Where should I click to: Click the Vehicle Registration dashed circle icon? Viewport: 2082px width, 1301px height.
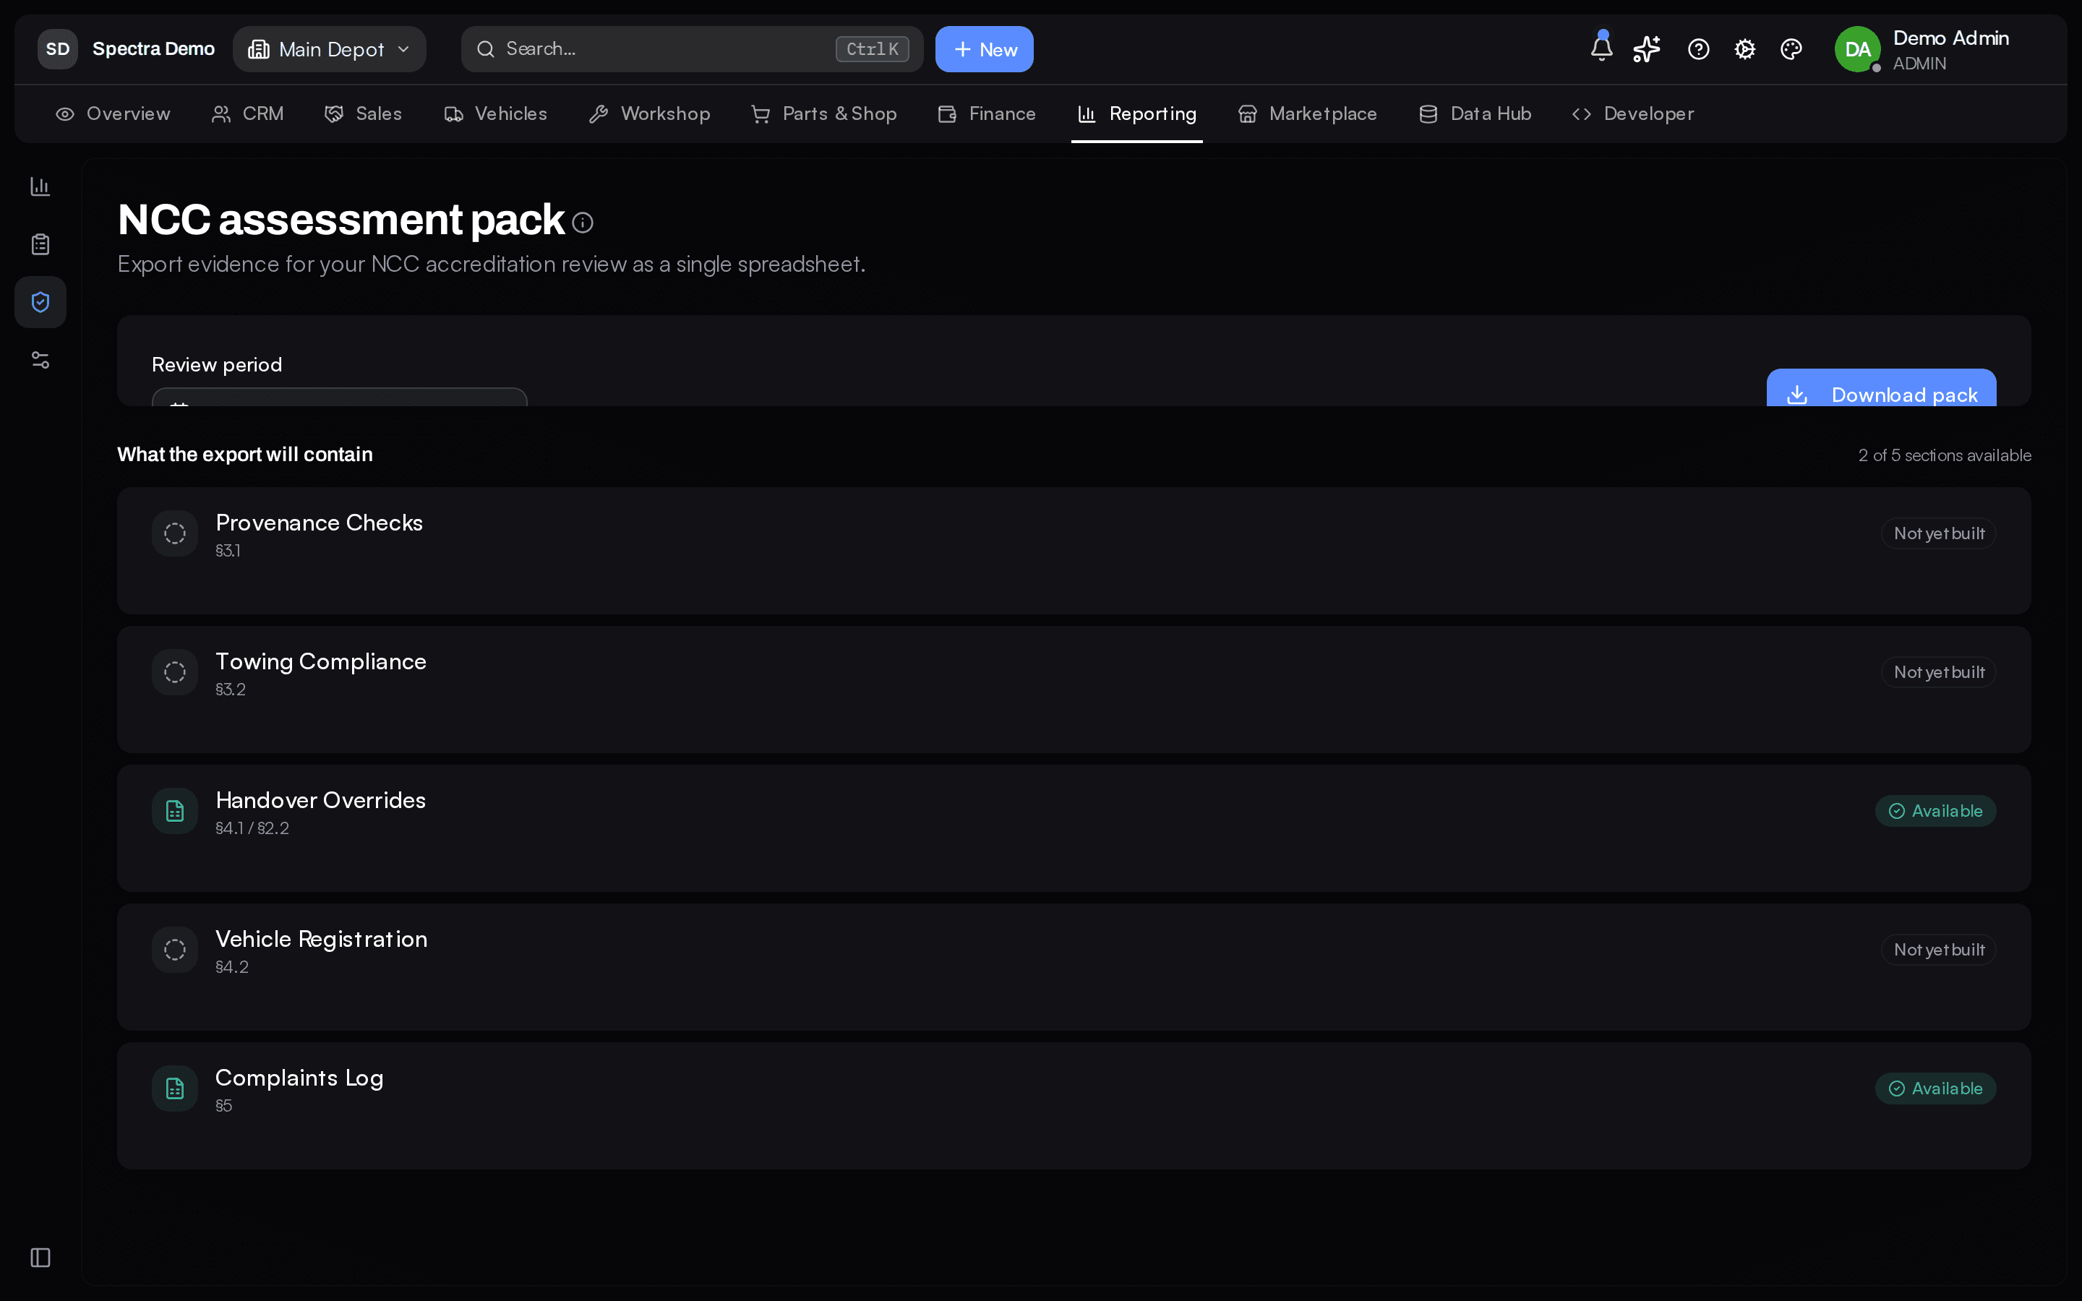coord(175,950)
